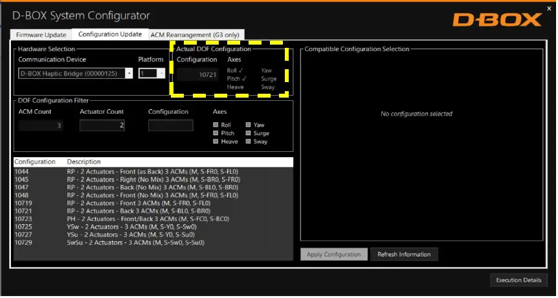This screenshot has height=298, width=558.
Task: Select configuration row 1048
Action: pos(153,195)
